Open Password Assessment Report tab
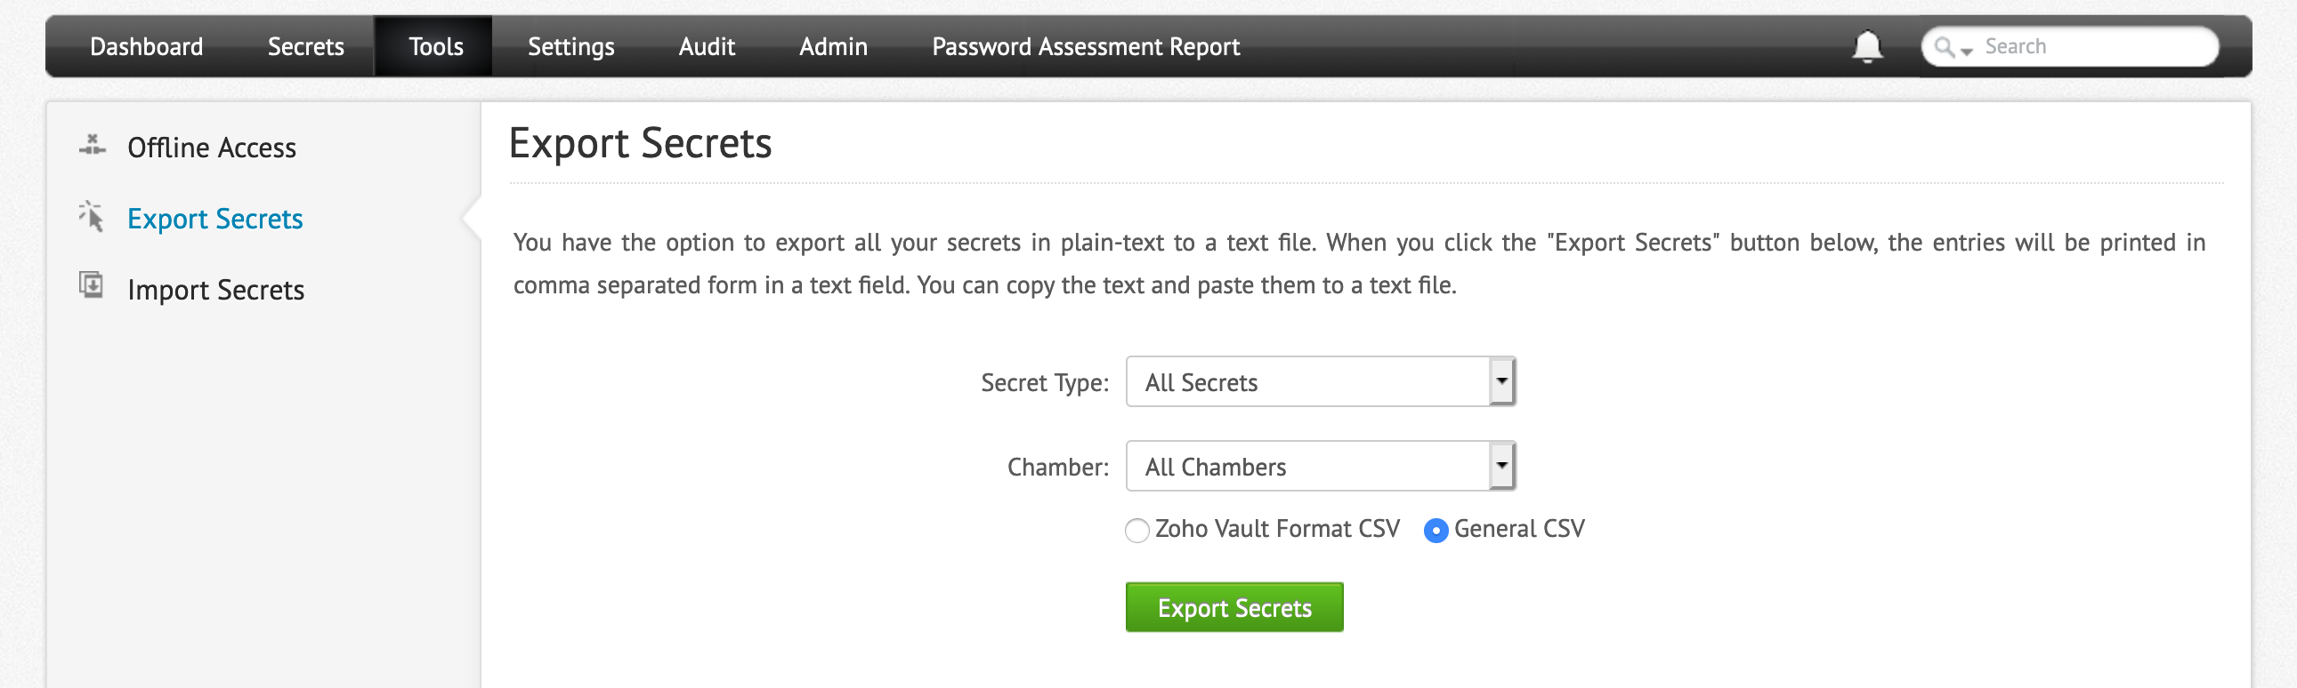 point(1085,46)
